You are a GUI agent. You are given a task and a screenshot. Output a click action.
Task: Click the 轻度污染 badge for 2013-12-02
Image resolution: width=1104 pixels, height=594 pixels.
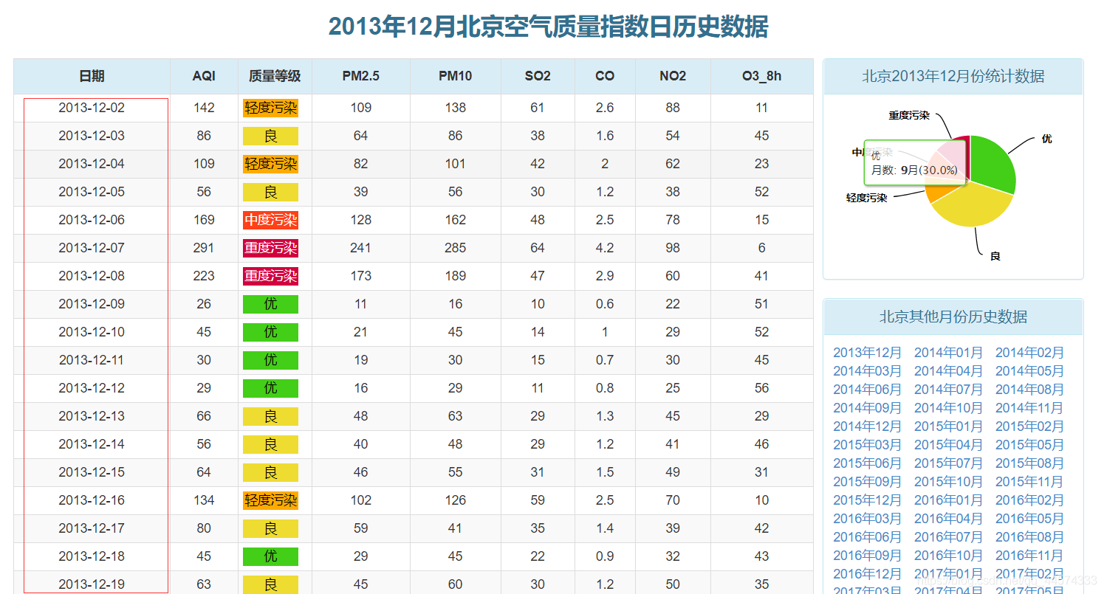coord(271,108)
